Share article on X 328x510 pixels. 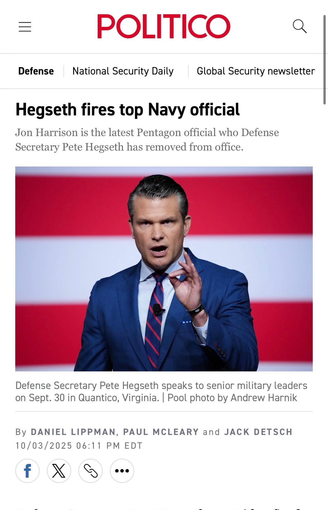coord(59,471)
